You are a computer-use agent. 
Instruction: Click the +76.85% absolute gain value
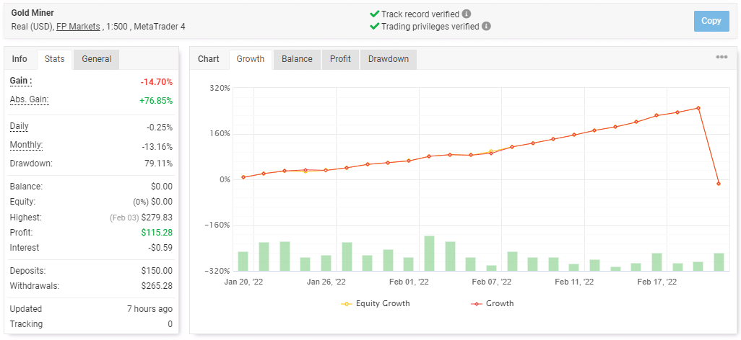coord(156,100)
